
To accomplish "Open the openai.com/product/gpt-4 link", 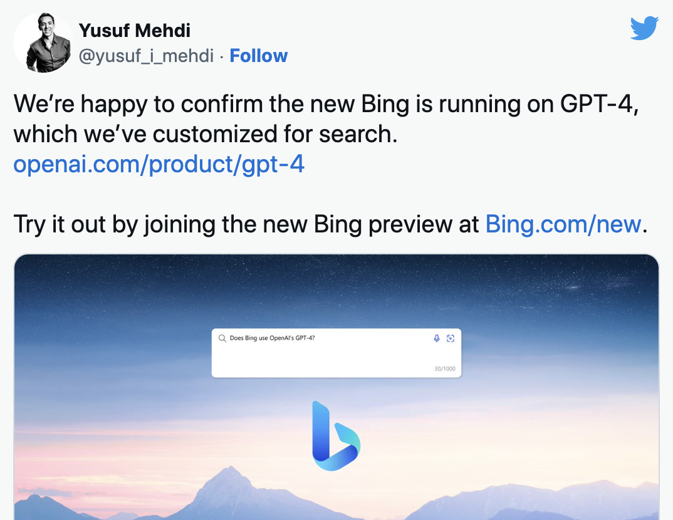I will click(159, 164).
